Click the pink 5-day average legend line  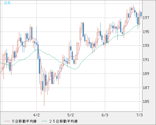[7, 121]
